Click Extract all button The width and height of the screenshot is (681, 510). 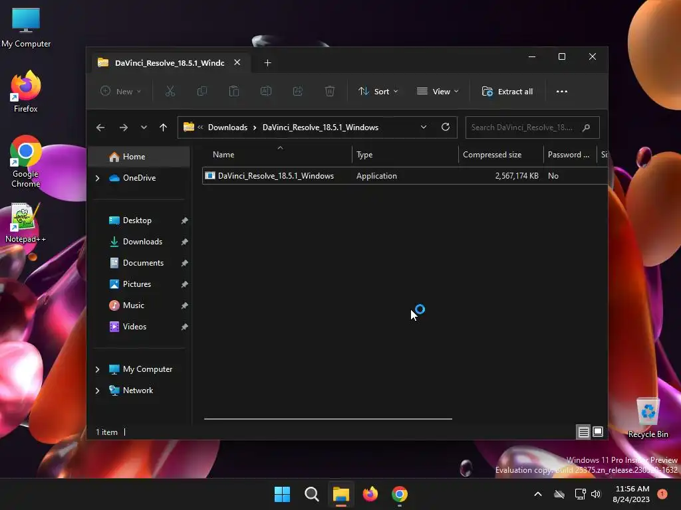507,92
